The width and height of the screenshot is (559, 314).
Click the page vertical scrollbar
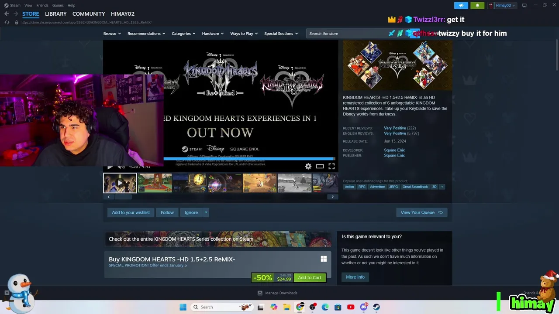click(556, 55)
